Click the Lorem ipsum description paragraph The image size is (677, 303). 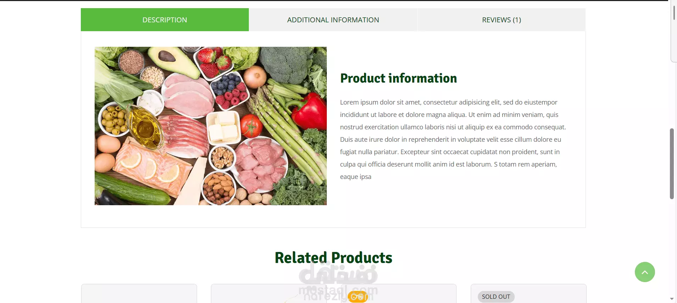tap(453, 139)
